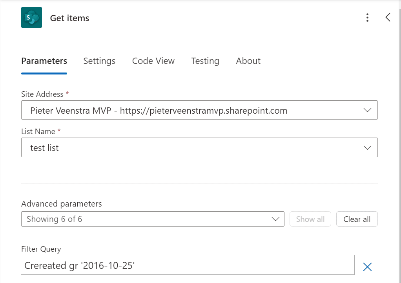Go to the Testing tab
This screenshot has height=283, width=401.
(x=205, y=61)
